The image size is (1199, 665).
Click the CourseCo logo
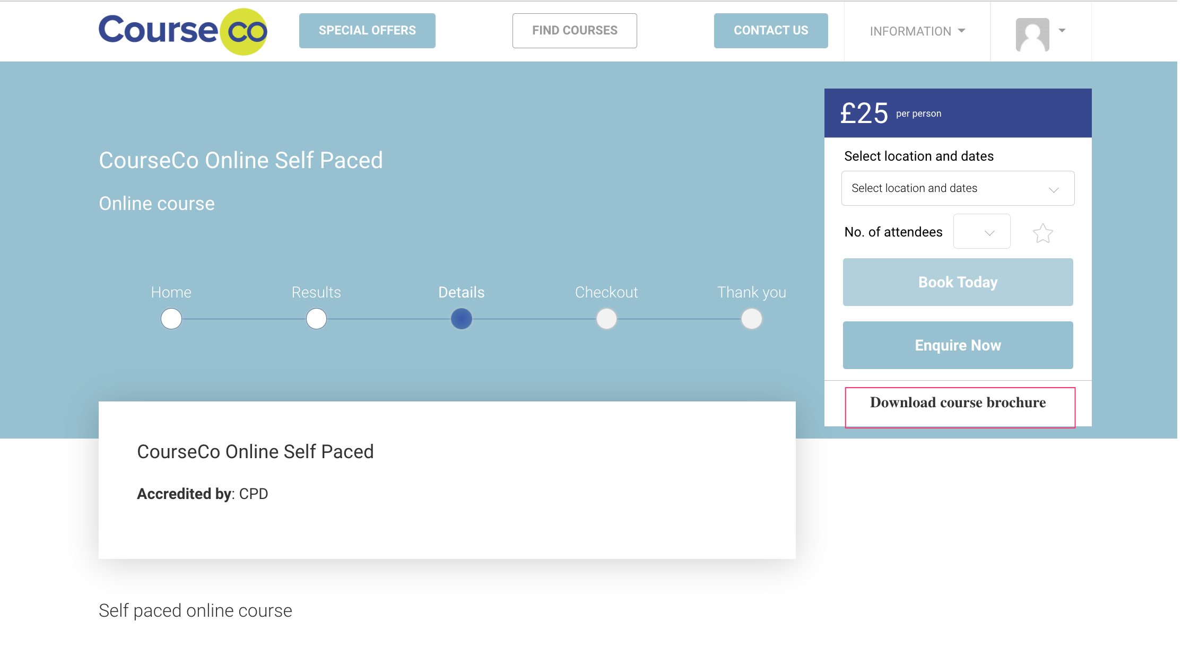click(x=183, y=31)
